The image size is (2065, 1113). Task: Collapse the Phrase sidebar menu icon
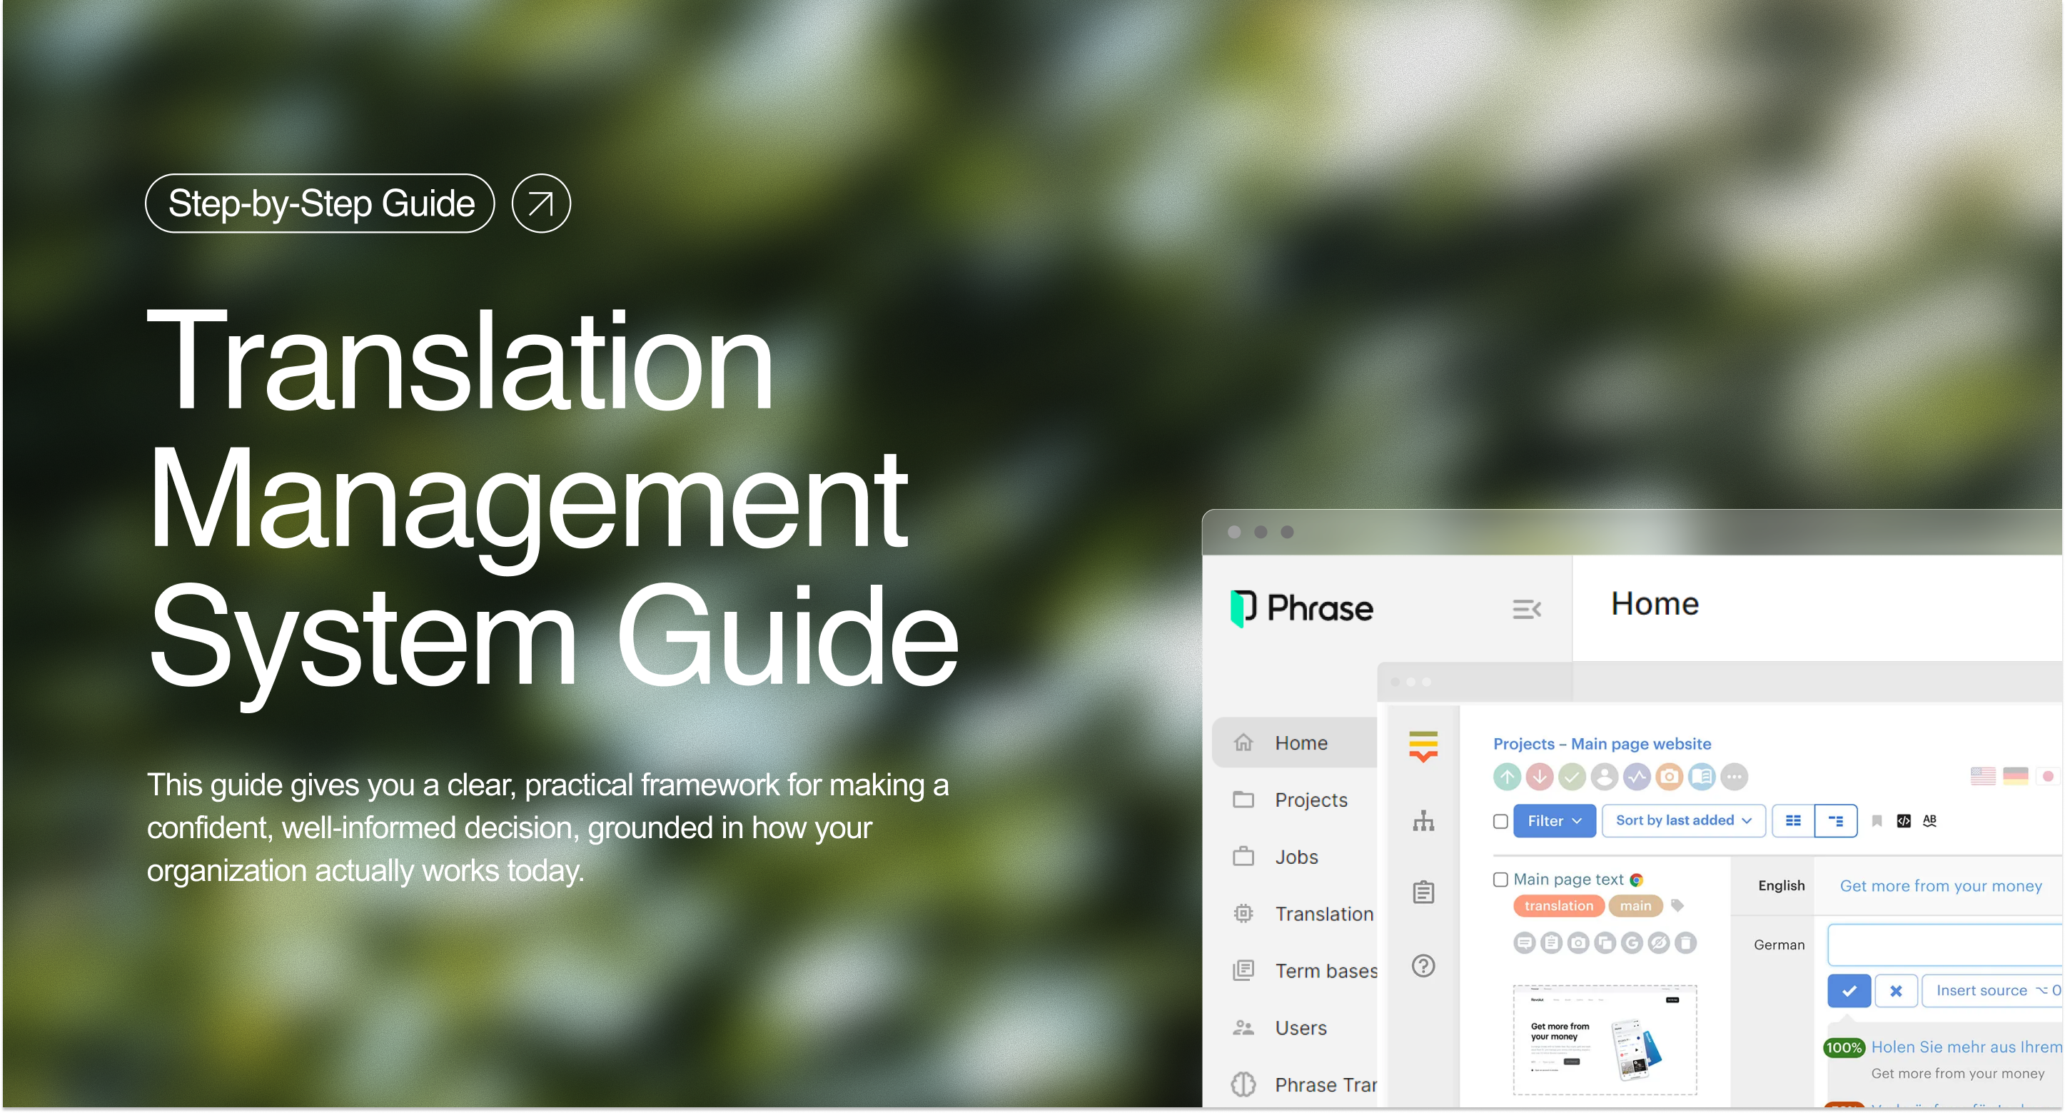pos(1526,610)
